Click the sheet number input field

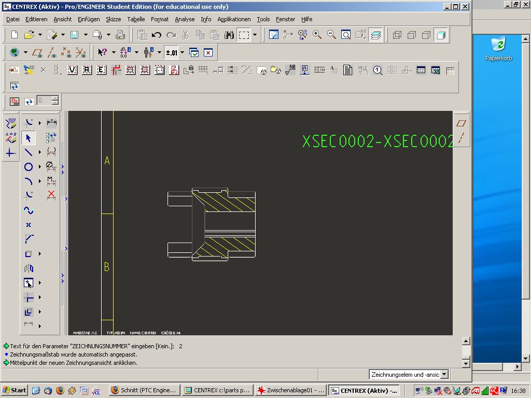pos(44,101)
